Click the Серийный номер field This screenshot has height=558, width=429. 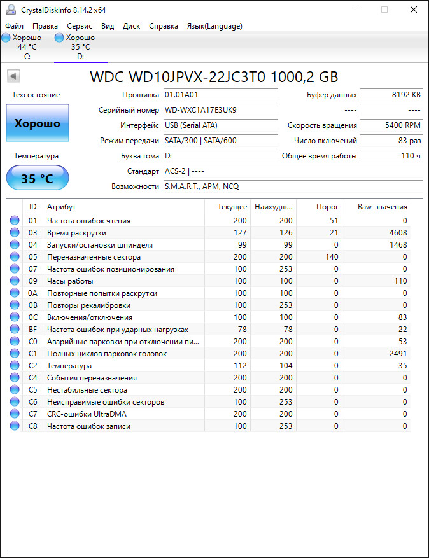pyautogui.click(x=220, y=110)
